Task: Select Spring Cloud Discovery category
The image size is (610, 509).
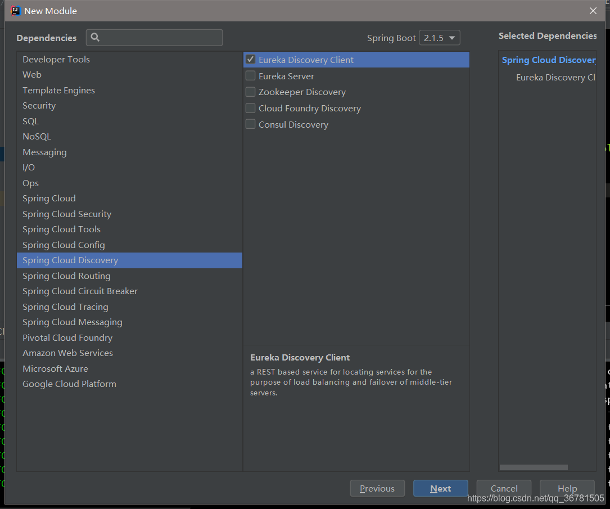Action: [129, 260]
